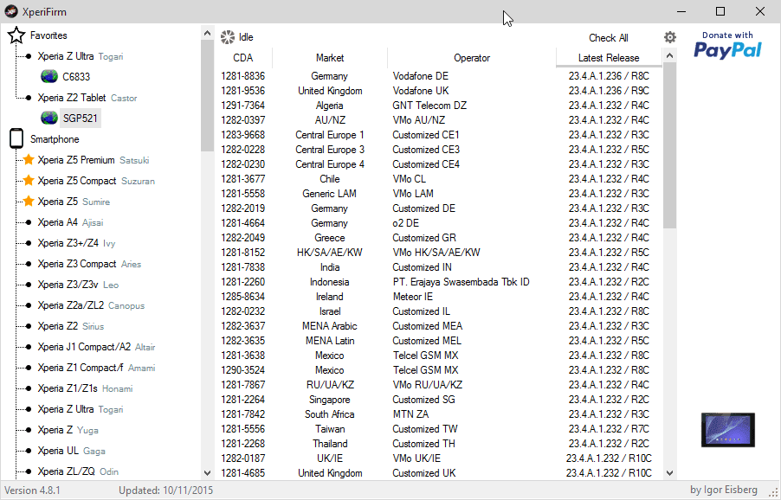Viewport: 781px width, 500px height.
Task: Select the Customized CE1 row
Action: point(439,135)
